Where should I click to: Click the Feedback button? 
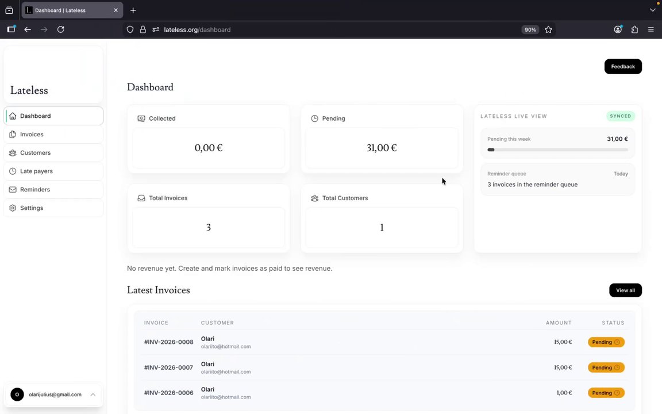tap(623, 66)
